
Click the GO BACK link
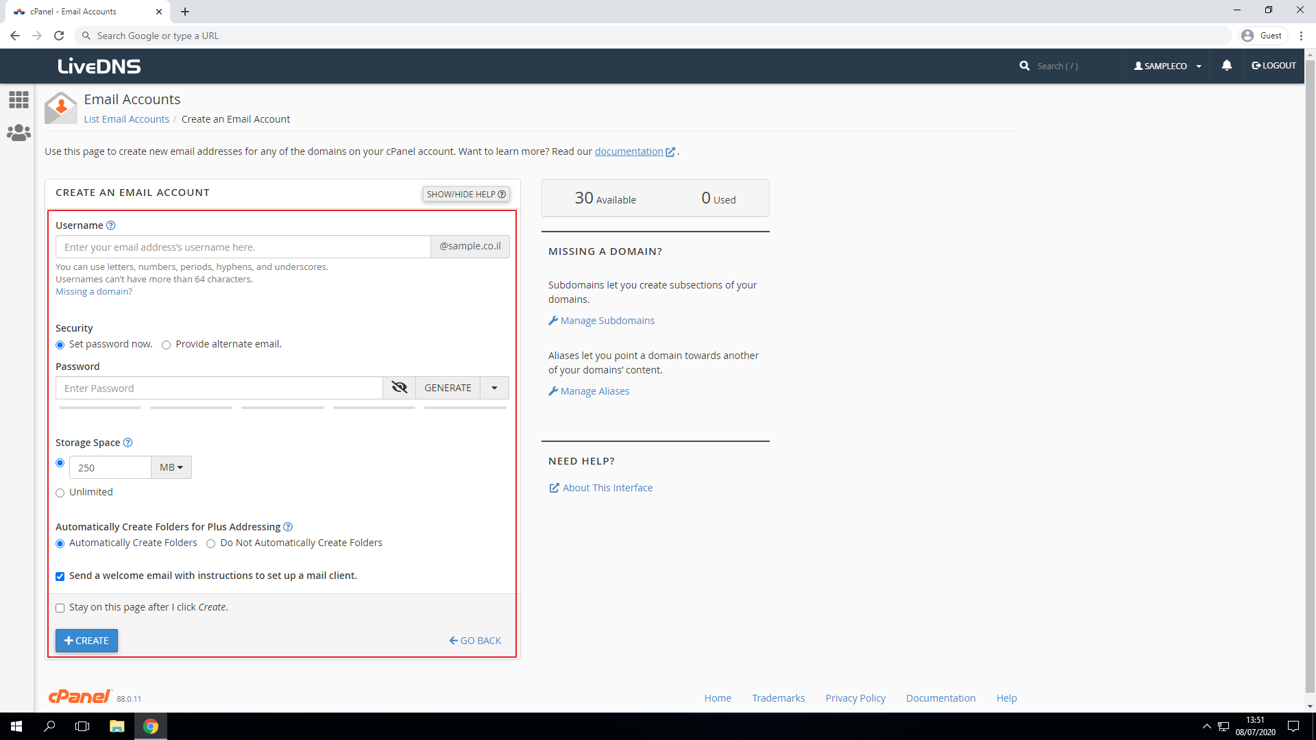pos(475,641)
